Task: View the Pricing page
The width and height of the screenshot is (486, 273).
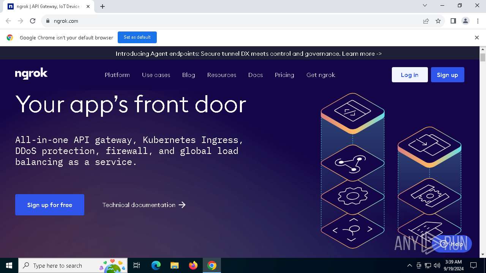Action: click(x=284, y=75)
